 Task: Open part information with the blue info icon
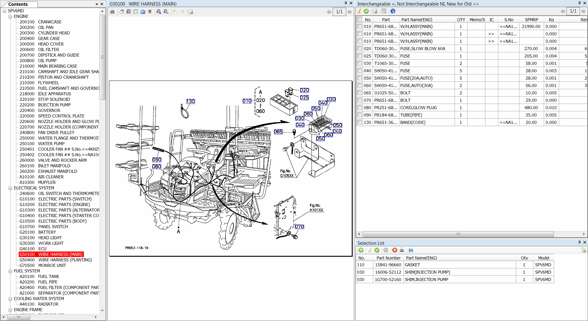pyautogui.click(x=393, y=11)
